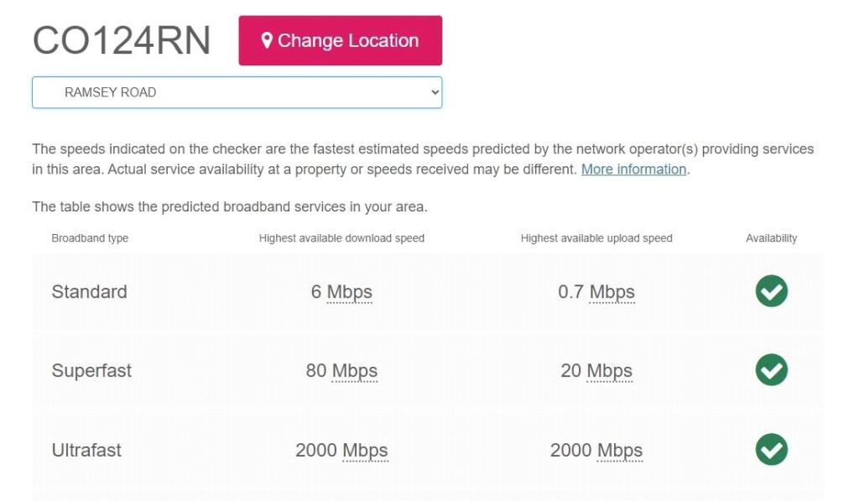Click Mbps in Ultrafast download speed
Image resolution: width=859 pixels, height=501 pixels.
click(365, 450)
